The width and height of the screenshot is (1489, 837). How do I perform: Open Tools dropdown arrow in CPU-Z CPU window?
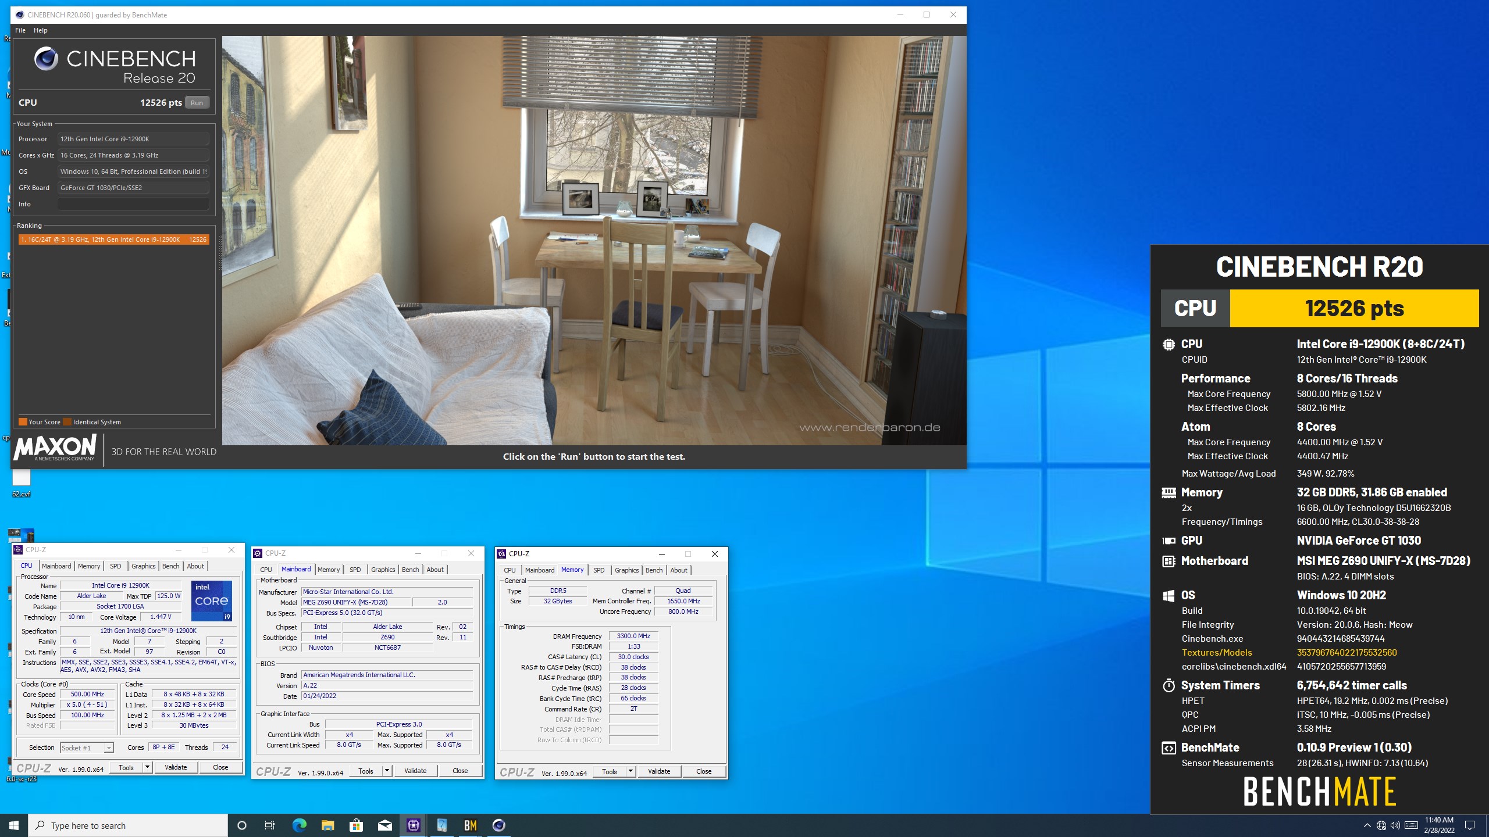click(x=147, y=767)
